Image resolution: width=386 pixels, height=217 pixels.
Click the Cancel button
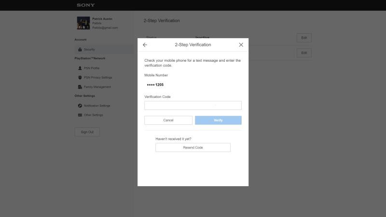click(x=168, y=120)
